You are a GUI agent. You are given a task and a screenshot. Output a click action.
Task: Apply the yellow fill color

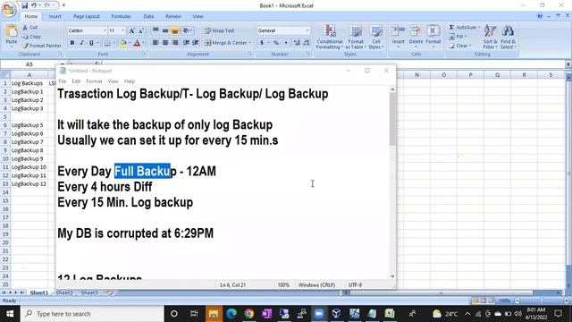point(123,43)
